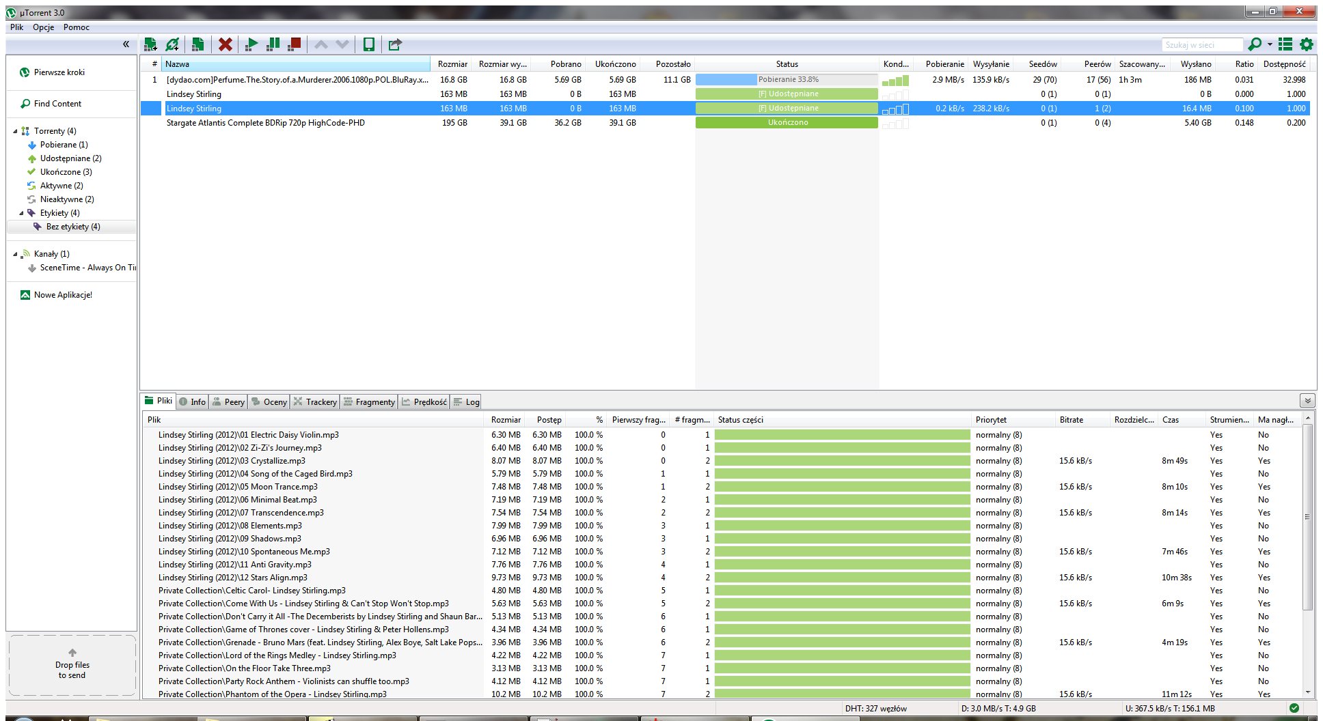
Task: Click Add Torrent from URL icon
Action: (172, 44)
